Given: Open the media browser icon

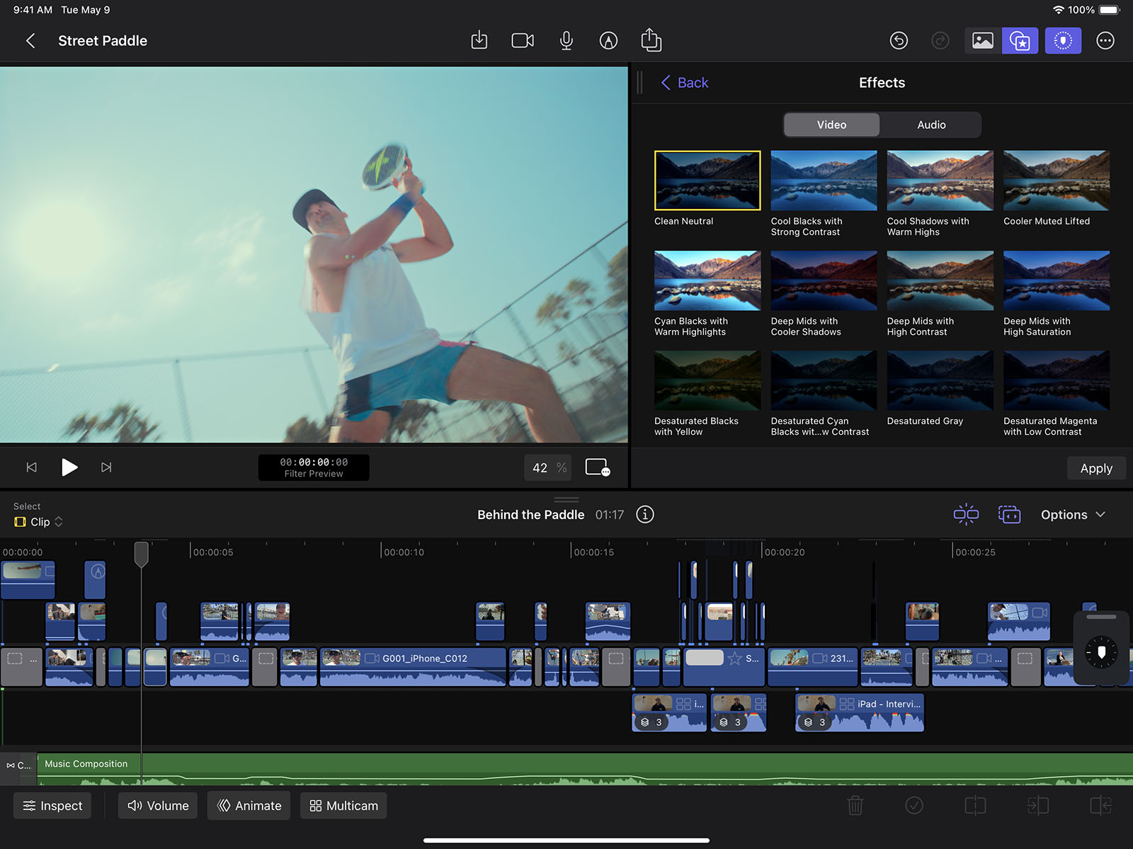Looking at the screenshot, I should pyautogui.click(x=983, y=40).
